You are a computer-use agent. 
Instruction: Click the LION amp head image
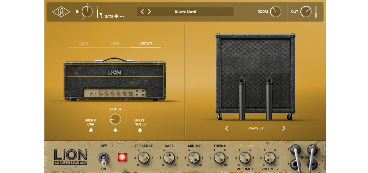(114, 81)
